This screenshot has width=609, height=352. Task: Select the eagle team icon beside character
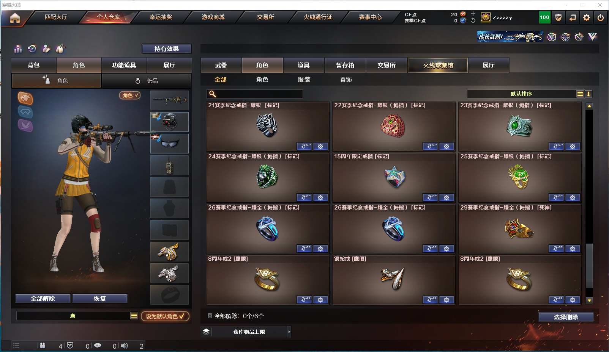pos(25,99)
